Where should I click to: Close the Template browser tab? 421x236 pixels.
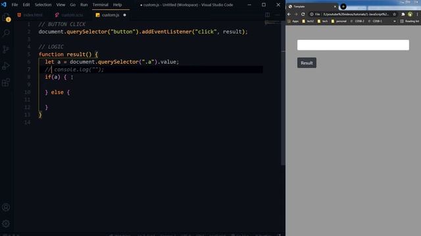pos(335,7)
